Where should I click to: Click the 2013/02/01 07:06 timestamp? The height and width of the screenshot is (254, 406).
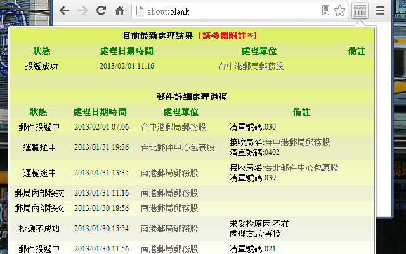coord(101,127)
